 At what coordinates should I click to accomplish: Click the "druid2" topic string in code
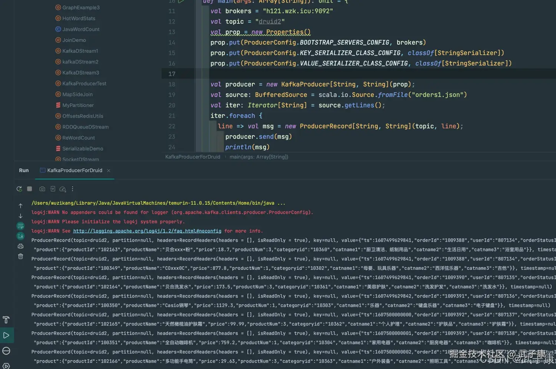[x=270, y=21]
